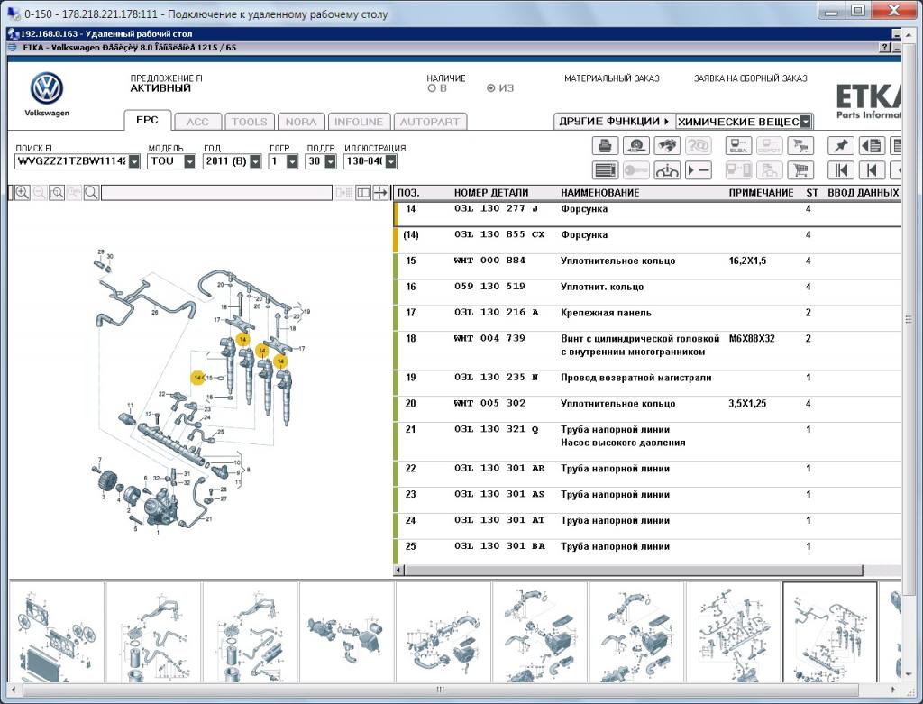Click the zoom-to-area magnifier icon
This screenshot has height=704, width=923.
click(x=57, y=193)
